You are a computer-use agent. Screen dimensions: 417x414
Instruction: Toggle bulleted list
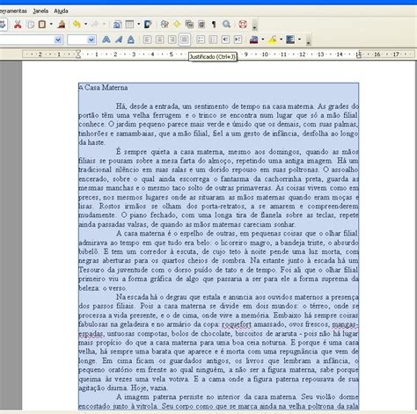coord(213,40)
